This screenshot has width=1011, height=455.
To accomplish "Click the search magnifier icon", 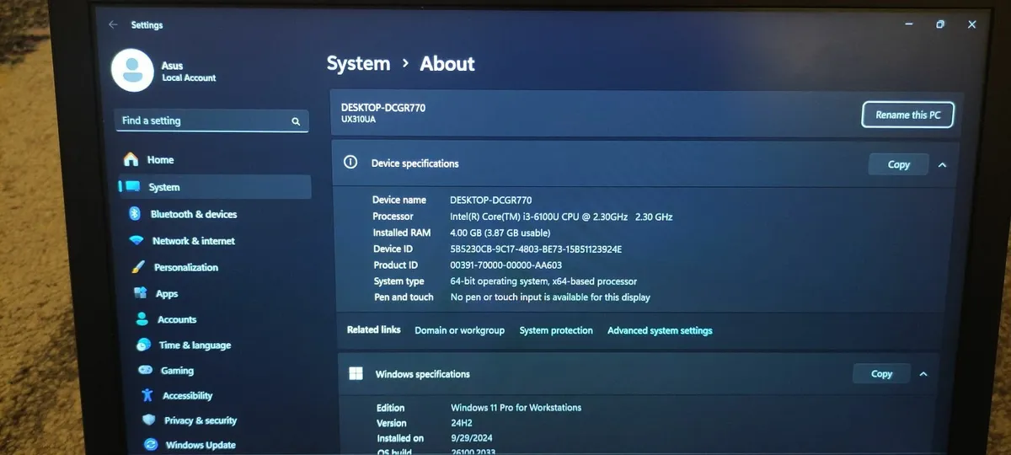I will [296, 121].
